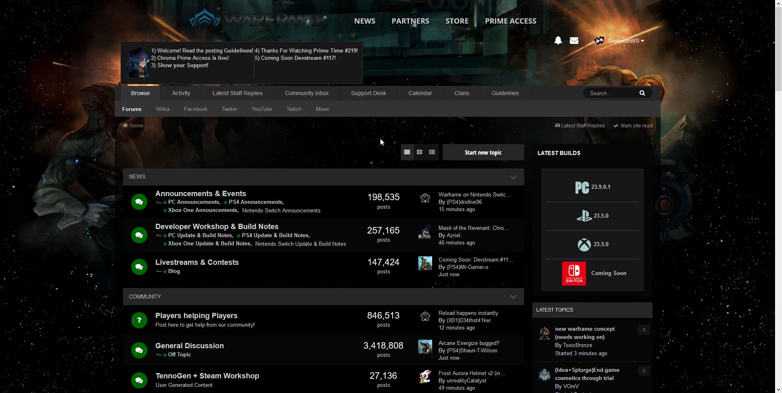Open the notifications bell icon
The image size is (782, 393).
tap(558, 40)
